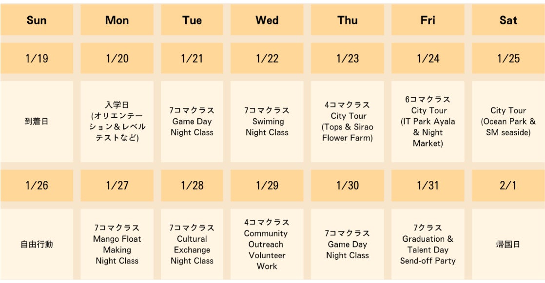Select the 入学日 orientation cell

[117, 122]
